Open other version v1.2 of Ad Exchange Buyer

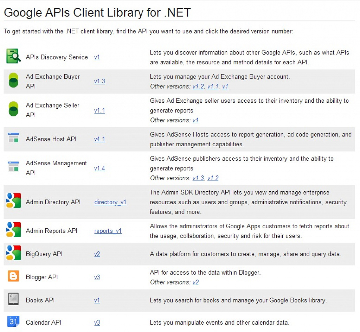[198, 86]
